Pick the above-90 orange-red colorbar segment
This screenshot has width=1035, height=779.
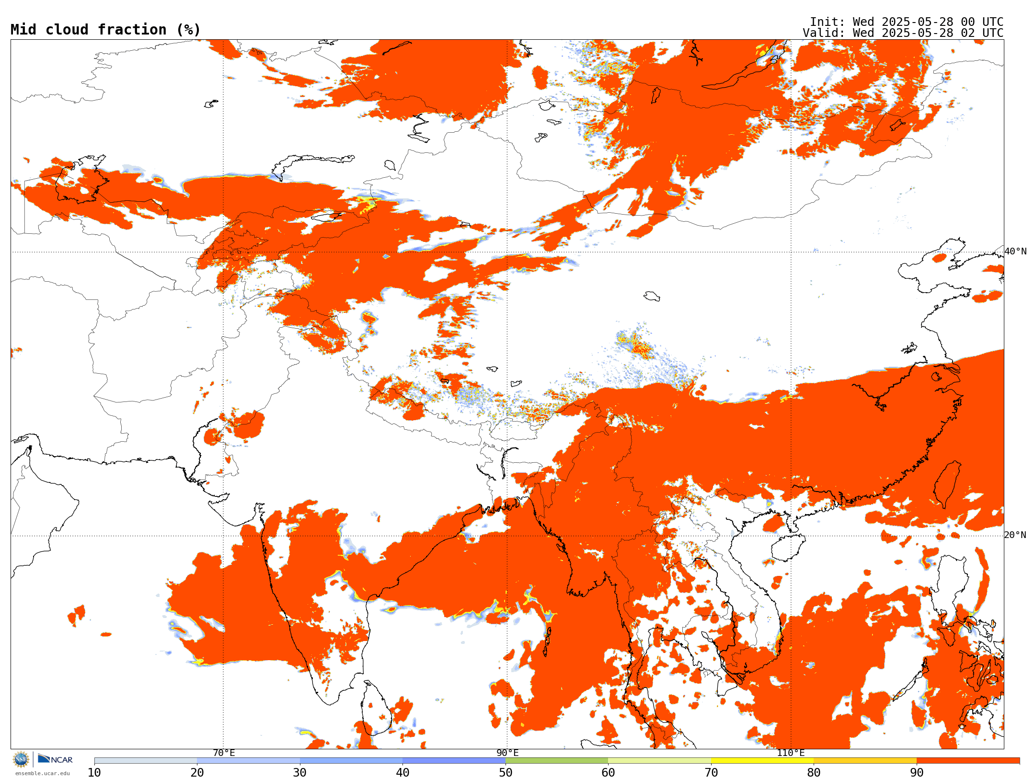968,761
